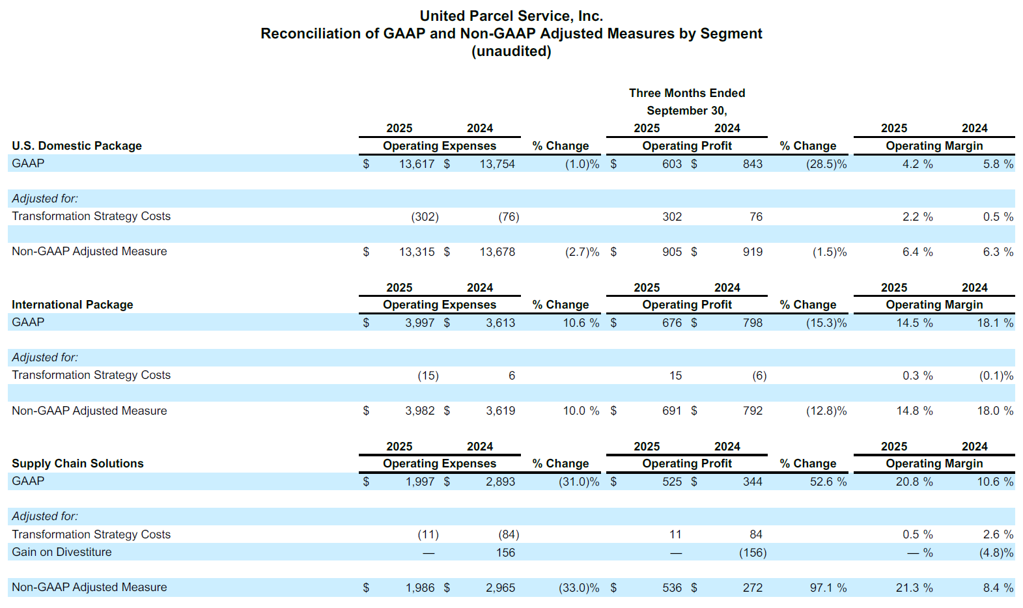The width and height of the screenshot is (1023, 608).
Task: Select the 603 GAAP operating profit value
Action: pos(671,164)
